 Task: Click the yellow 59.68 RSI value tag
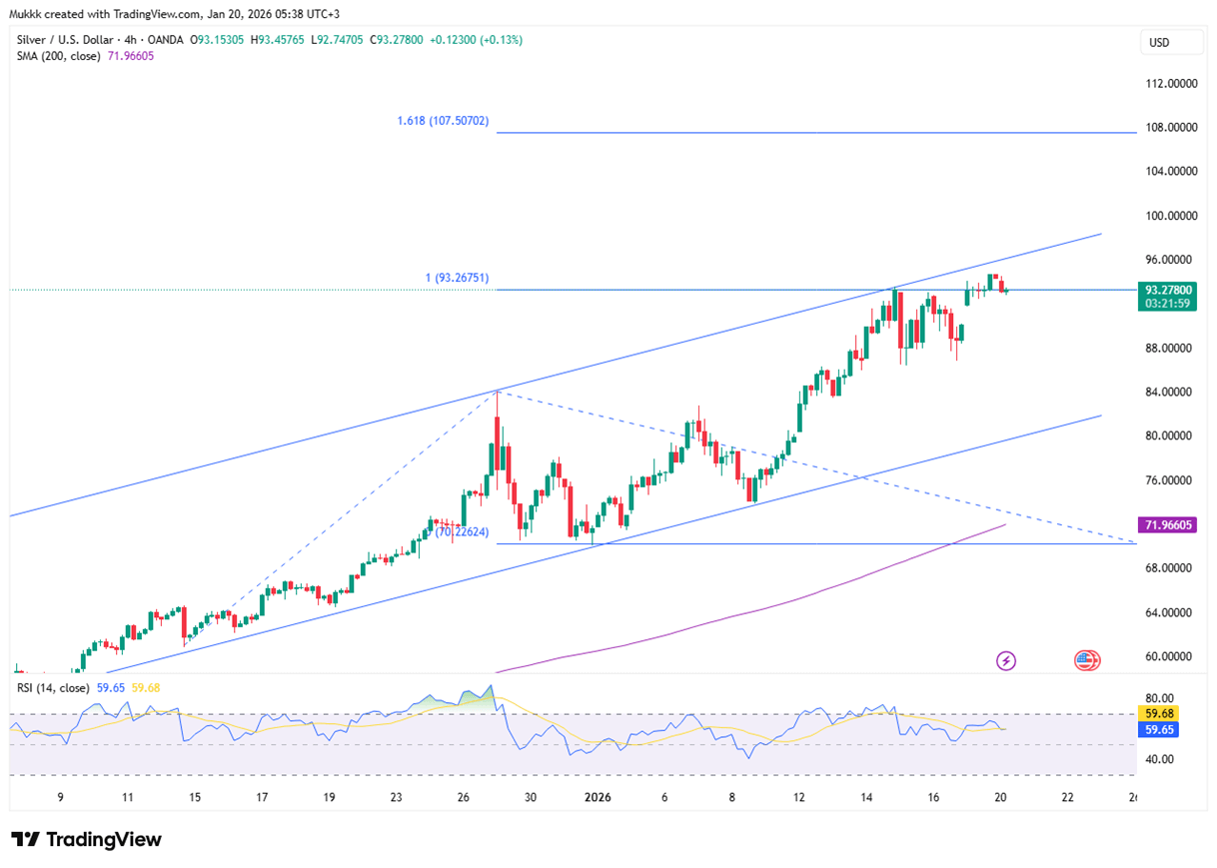click(1159, 713)
